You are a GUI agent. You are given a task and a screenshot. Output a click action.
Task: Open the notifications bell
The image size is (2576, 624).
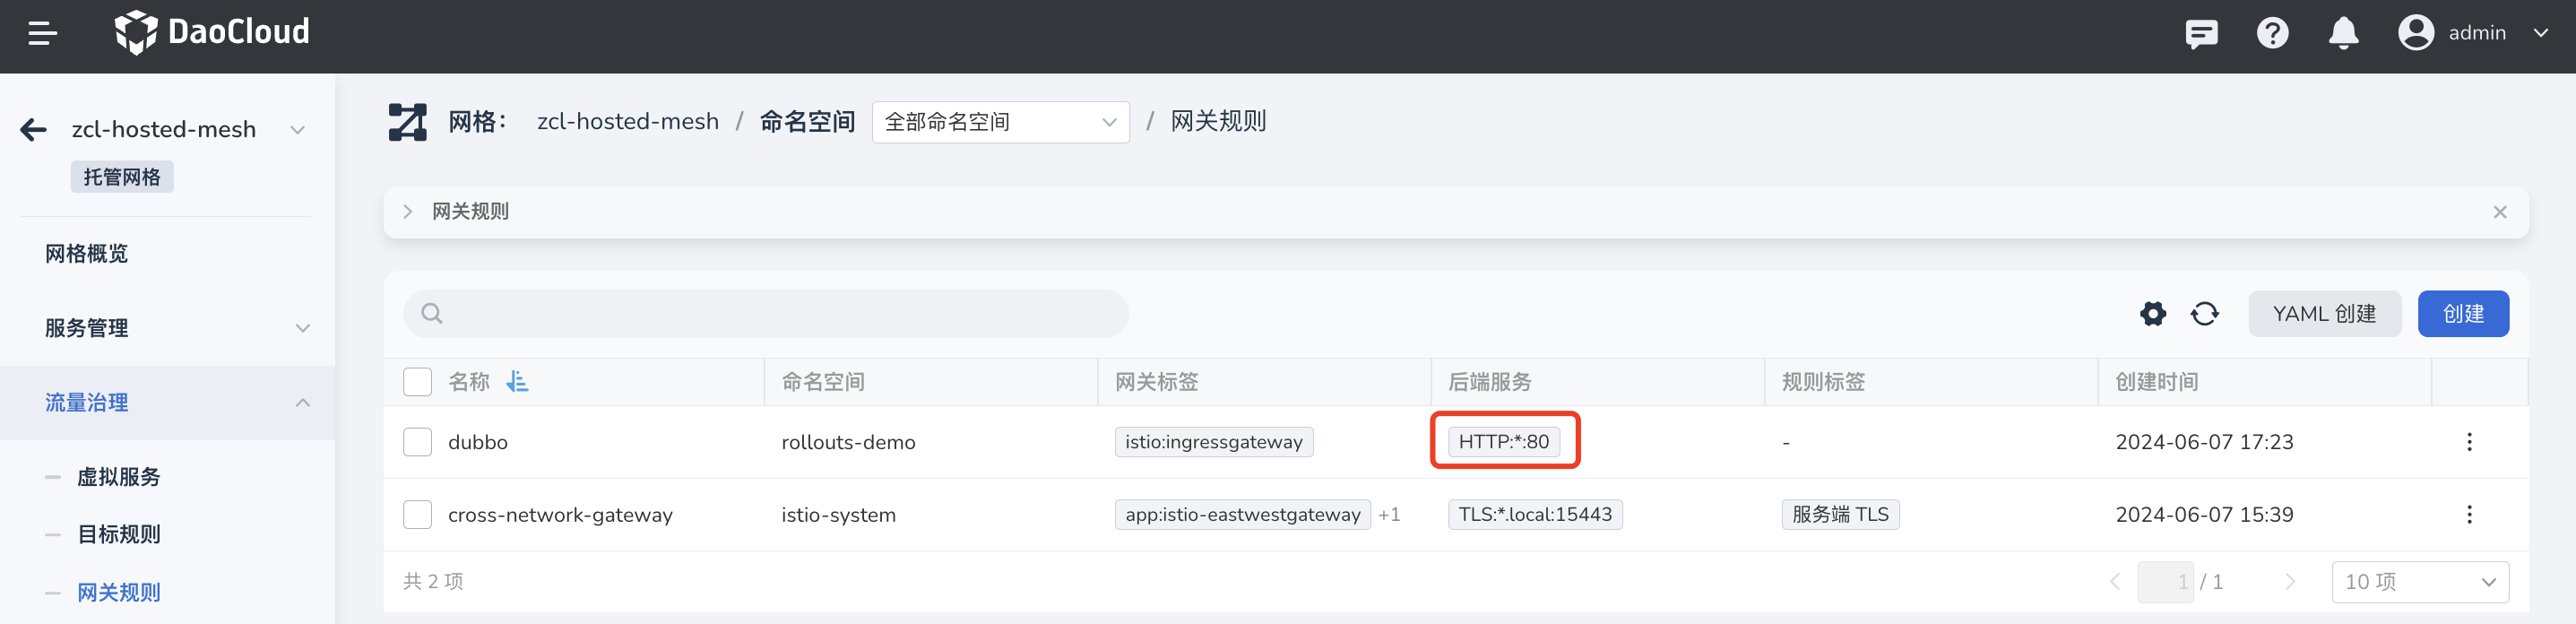(x=2343, y=33)
